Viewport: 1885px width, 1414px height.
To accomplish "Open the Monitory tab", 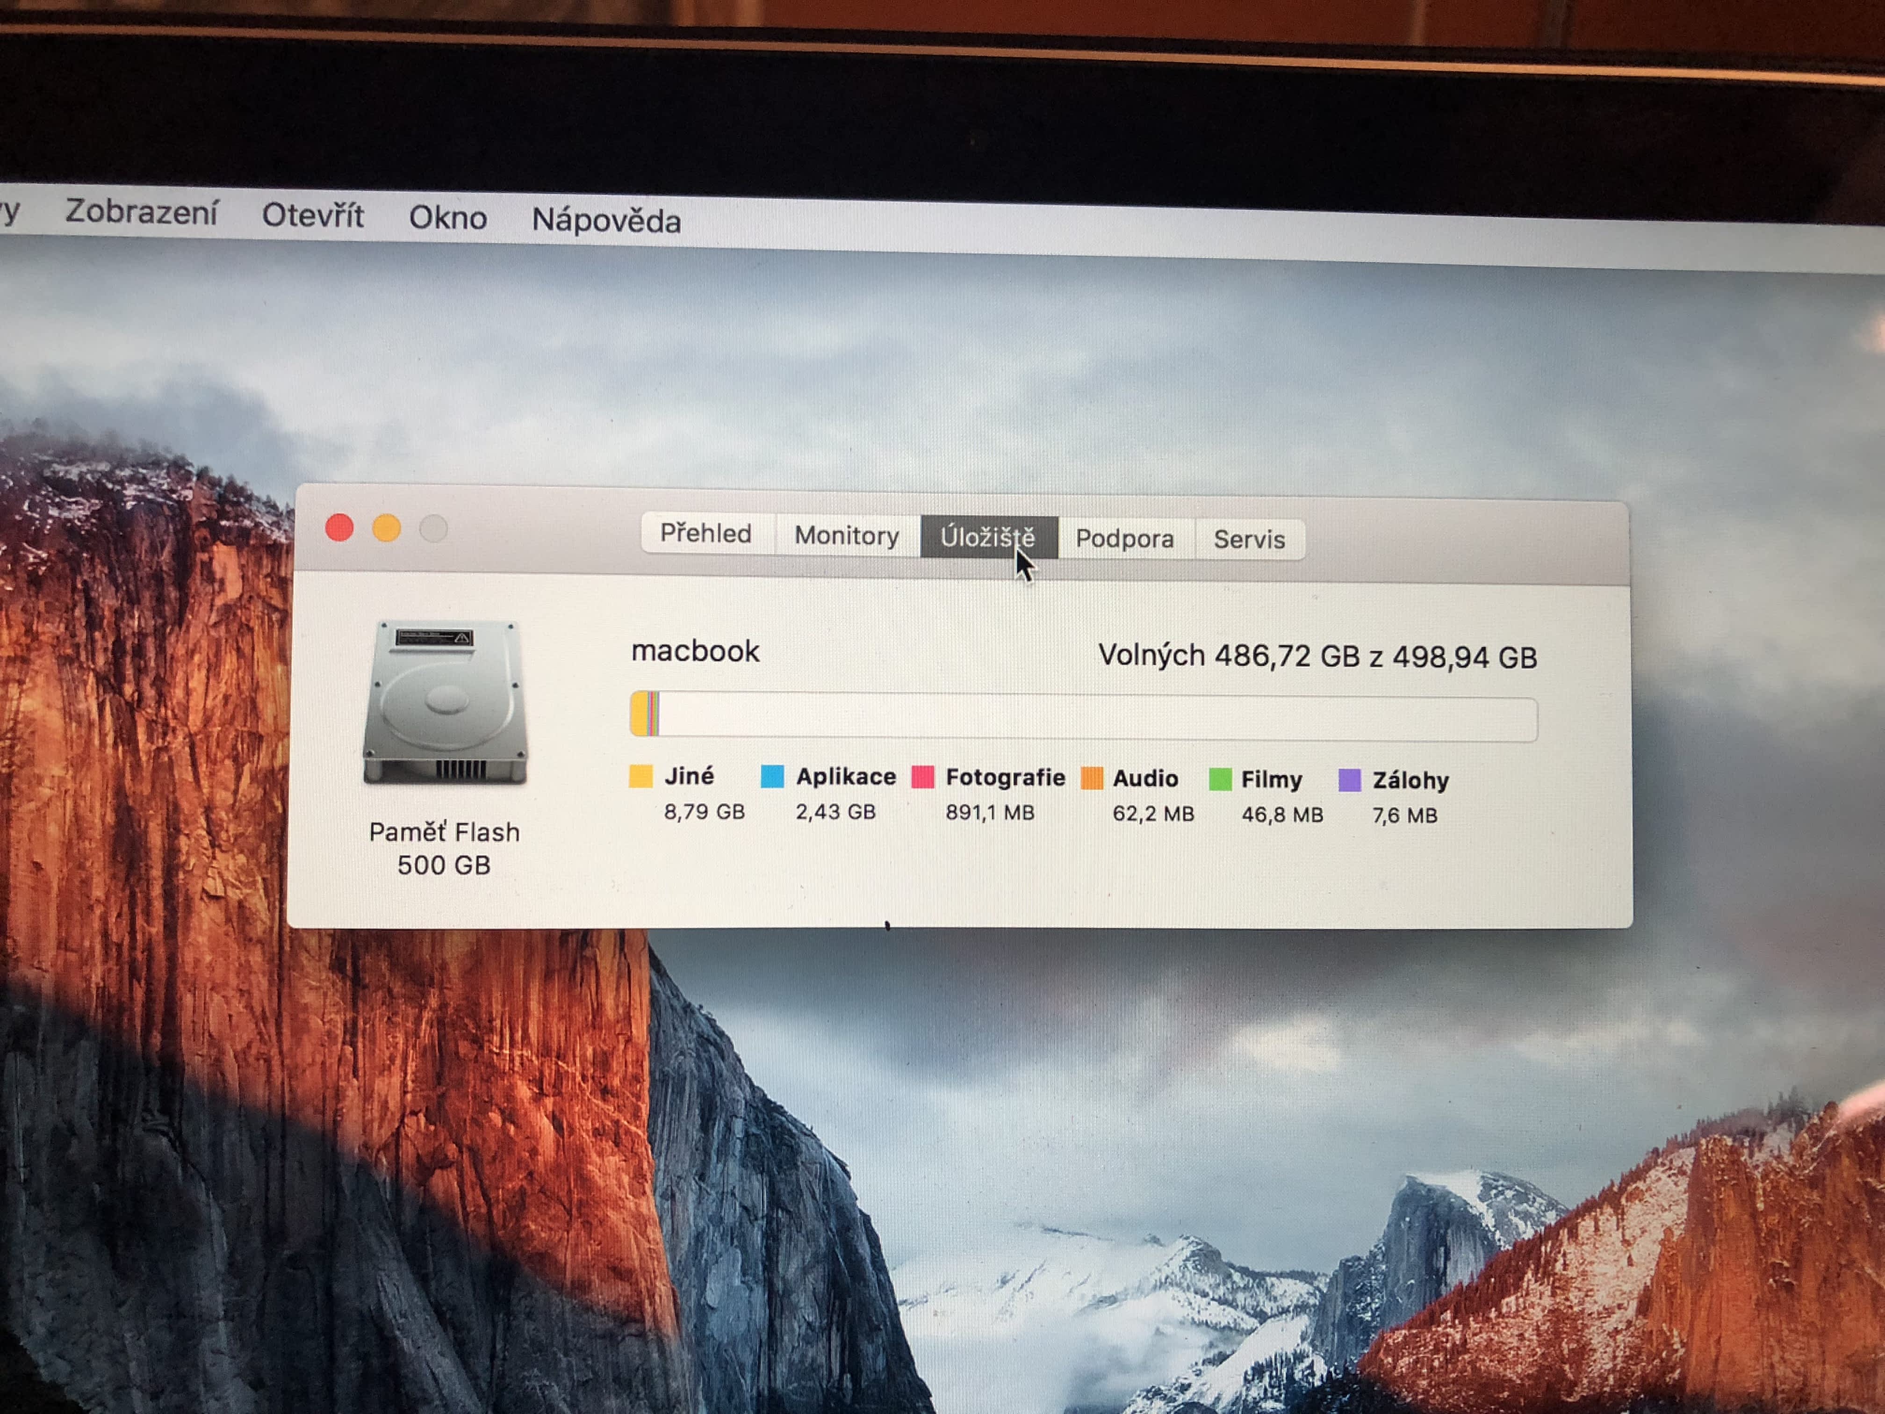I will point(846,535).
